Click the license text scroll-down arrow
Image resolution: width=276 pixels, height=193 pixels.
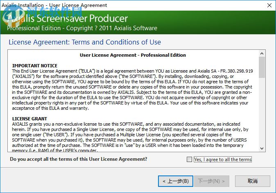pos(262,149)
